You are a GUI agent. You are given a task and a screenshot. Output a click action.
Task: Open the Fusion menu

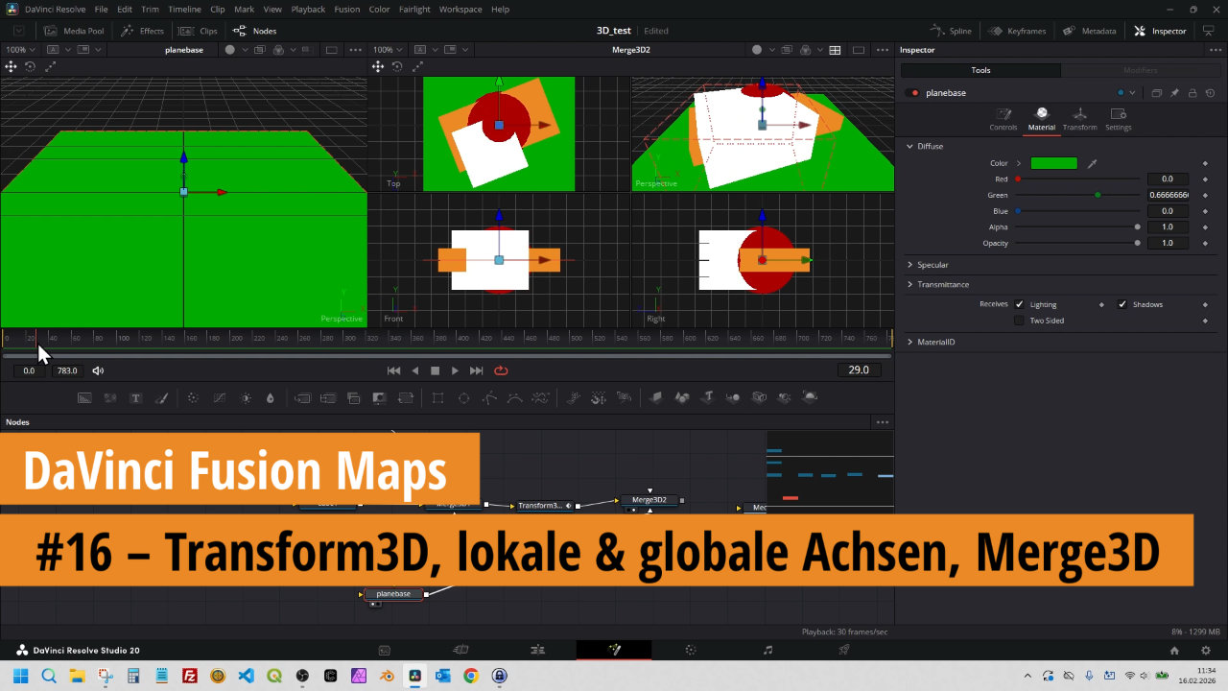(347, 9)
